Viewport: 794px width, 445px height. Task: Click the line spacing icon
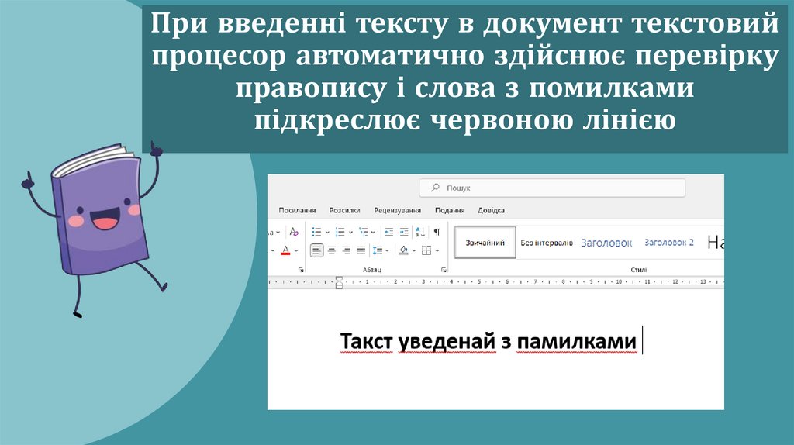click(x=378, y=250)
